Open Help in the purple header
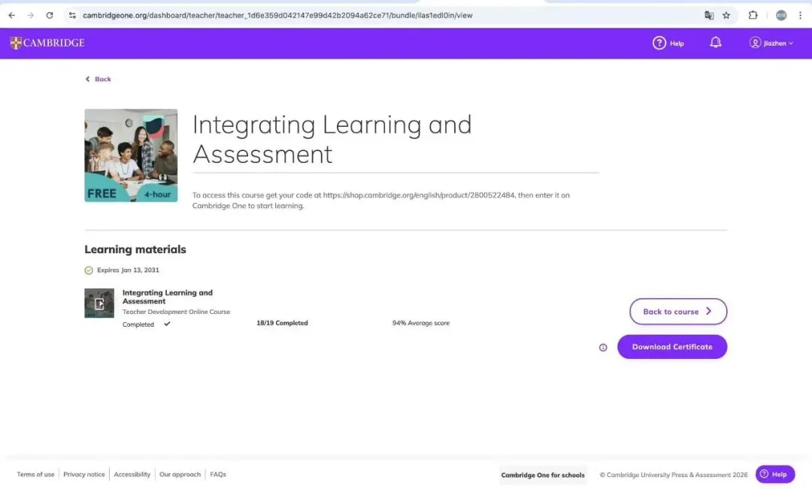The image size is (812, 489). coord(668,43)
